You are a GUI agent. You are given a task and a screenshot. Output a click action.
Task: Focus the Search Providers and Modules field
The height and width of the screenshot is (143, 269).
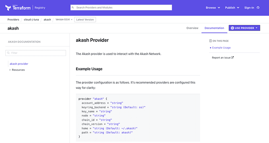point(121,8)
